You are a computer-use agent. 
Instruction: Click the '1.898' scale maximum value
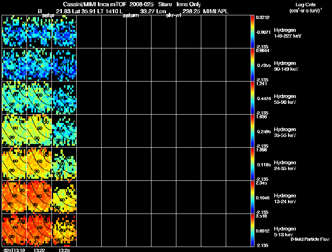point(261,150)
